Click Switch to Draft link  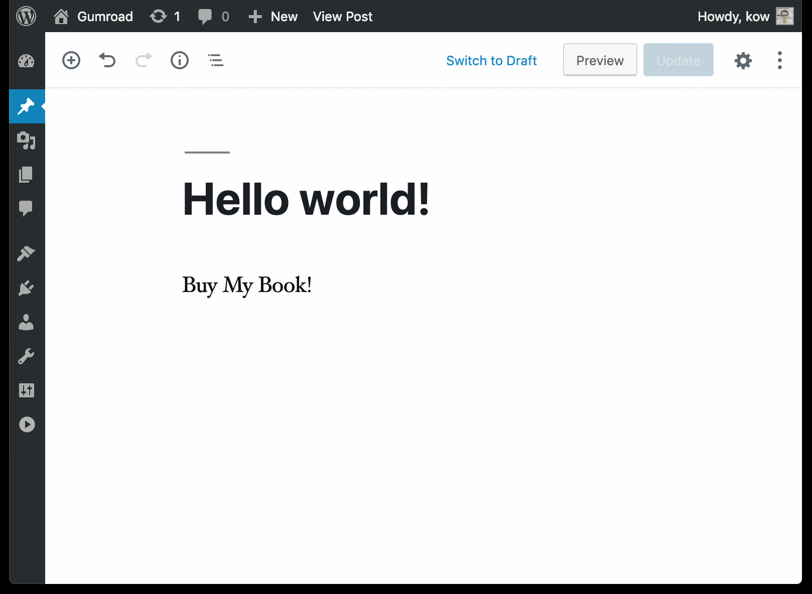(491, 61)
